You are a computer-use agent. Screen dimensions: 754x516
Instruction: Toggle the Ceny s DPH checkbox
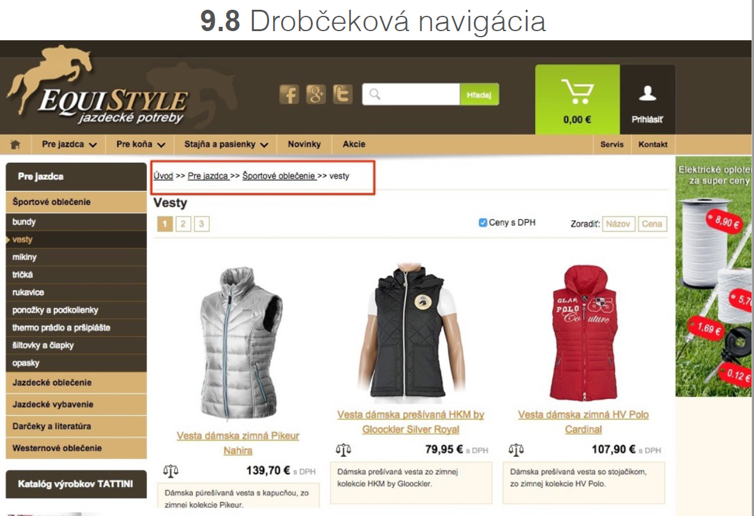click(483, 223)
